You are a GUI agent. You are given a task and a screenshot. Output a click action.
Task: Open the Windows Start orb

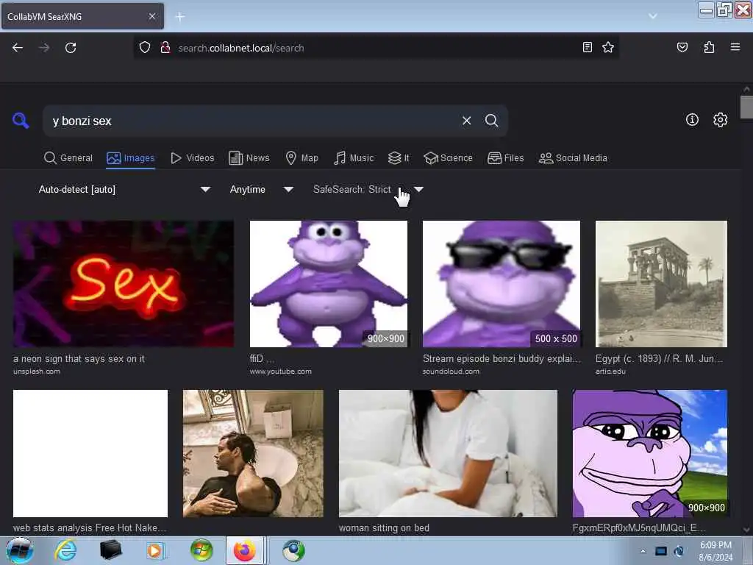click(19, 550)
